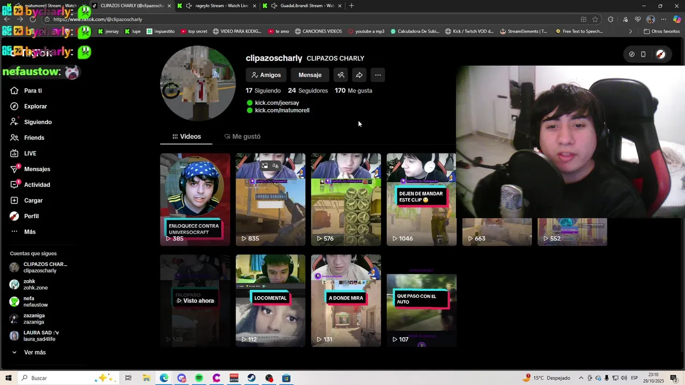This screenshot has height=385, width=685.
Task: Open the Otros favoritos folder
Action: (x=661, y=32)
